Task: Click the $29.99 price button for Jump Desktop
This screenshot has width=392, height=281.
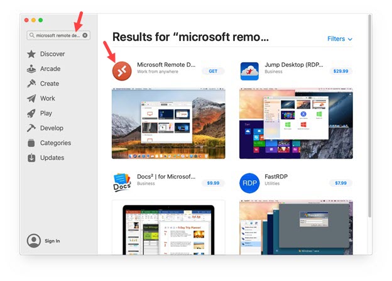Action: coord(340,71)
